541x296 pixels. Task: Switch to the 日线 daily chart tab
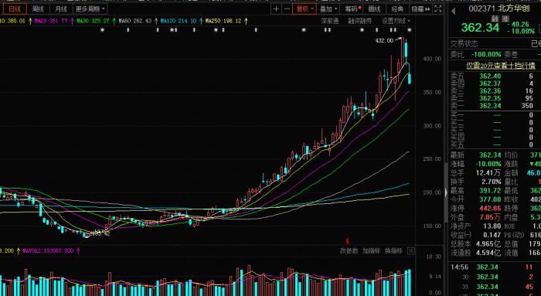14,9
